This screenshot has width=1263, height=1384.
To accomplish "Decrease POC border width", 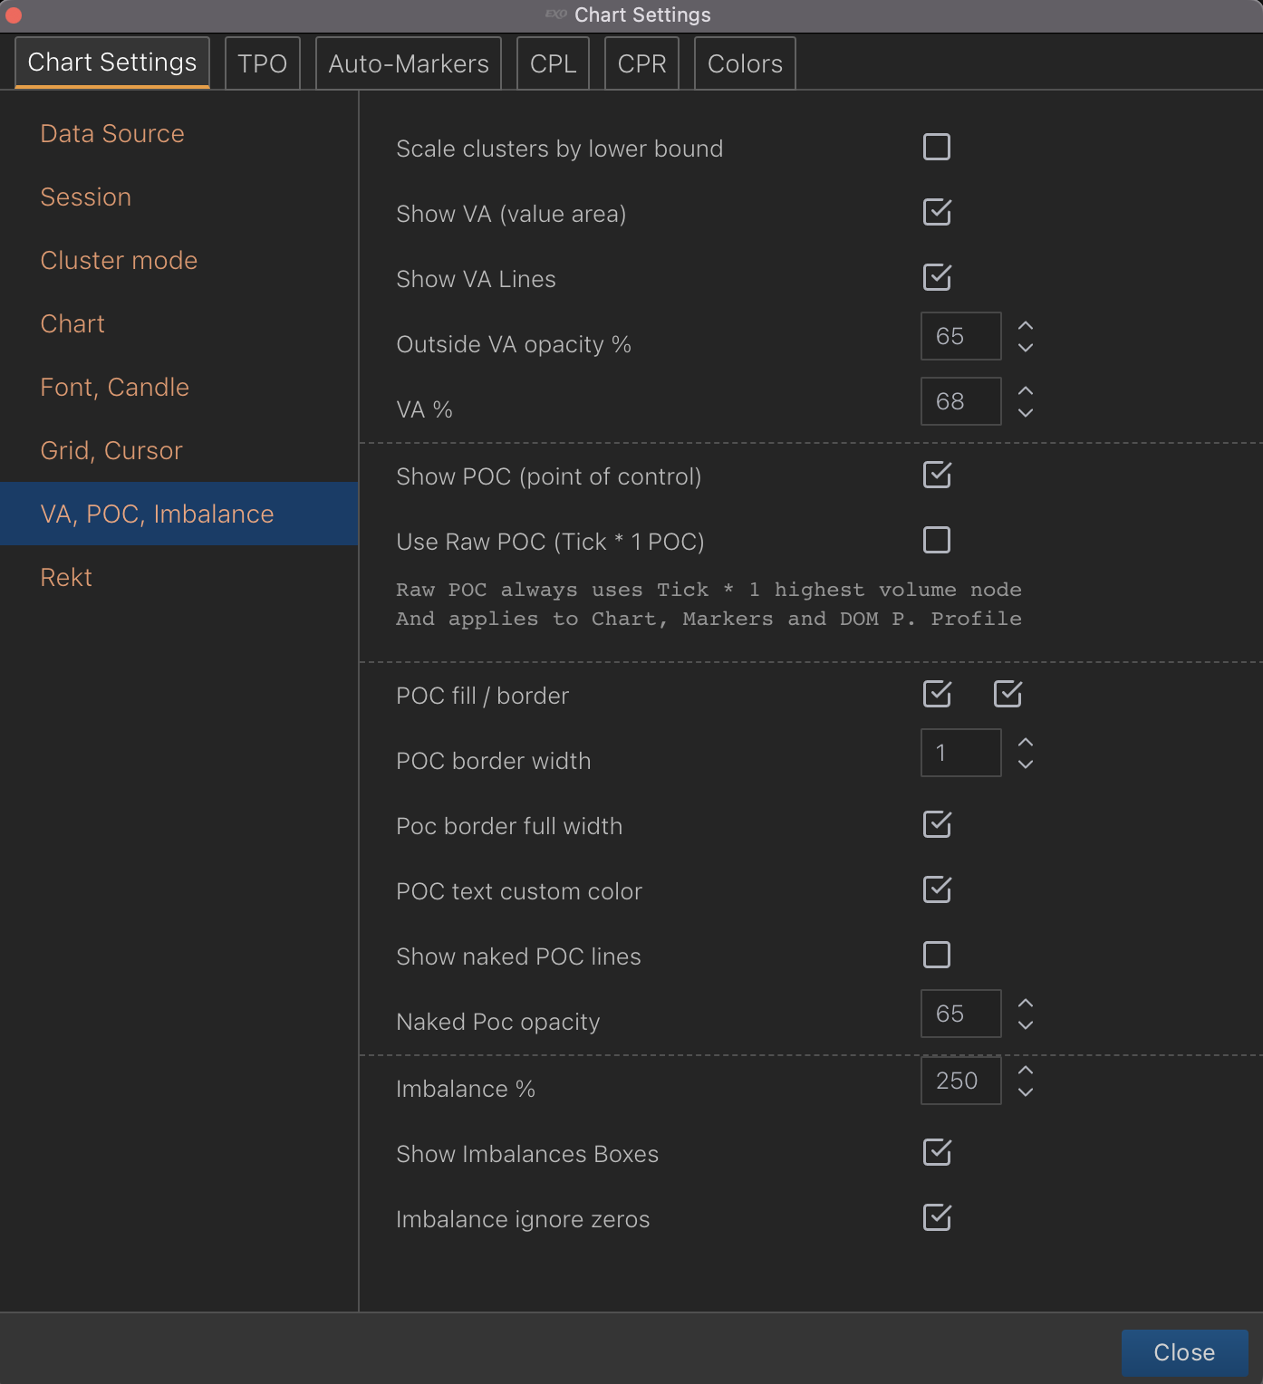I will [x=1026, y=764].
